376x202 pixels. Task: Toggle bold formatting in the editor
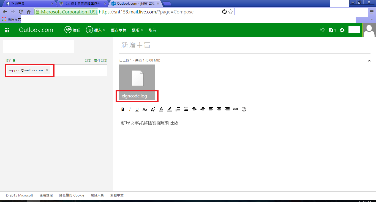[123, 109]
